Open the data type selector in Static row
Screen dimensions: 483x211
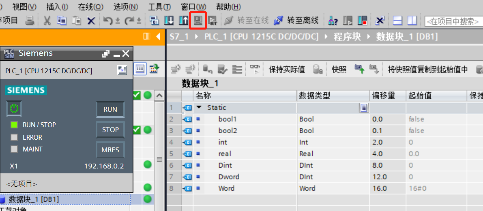pos(364,108)
